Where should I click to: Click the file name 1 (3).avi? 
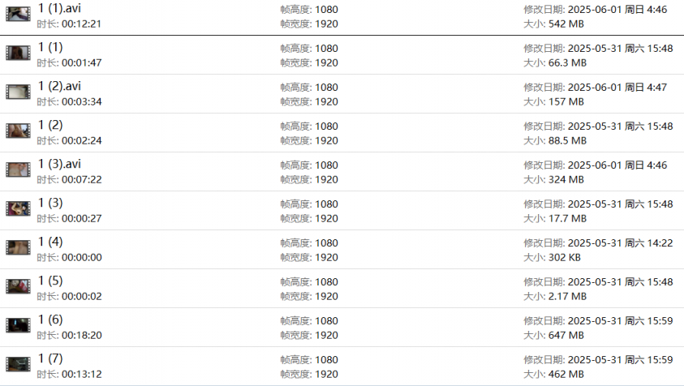click(59, 164)
